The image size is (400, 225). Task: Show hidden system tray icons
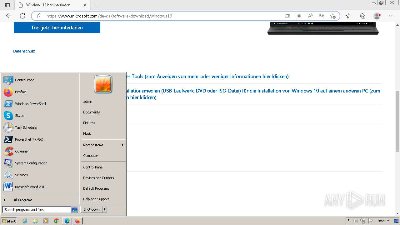tap(348, 221)
